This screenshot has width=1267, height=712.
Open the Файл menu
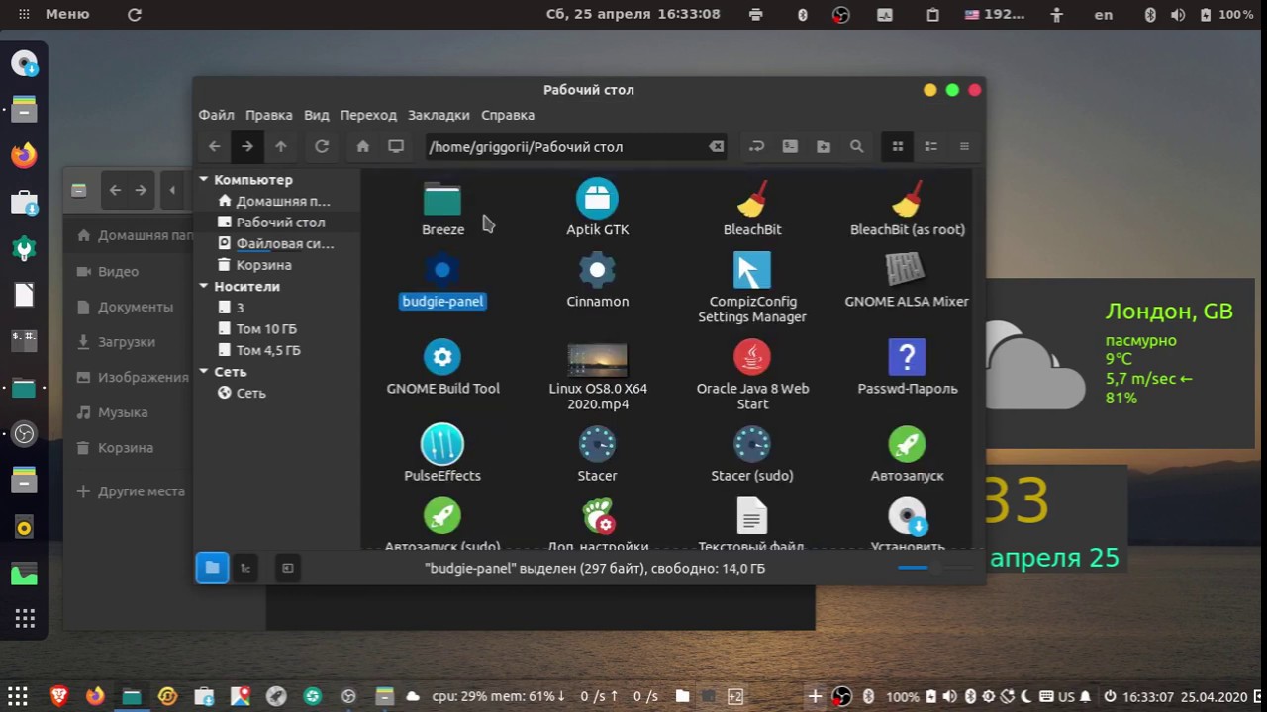point(217,115)
